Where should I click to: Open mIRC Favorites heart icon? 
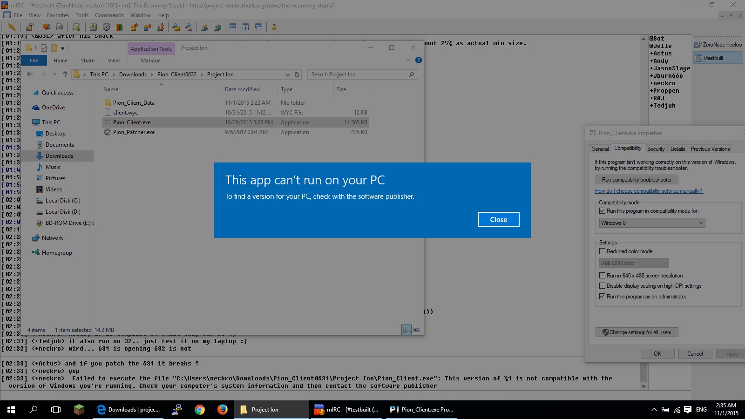47,27
